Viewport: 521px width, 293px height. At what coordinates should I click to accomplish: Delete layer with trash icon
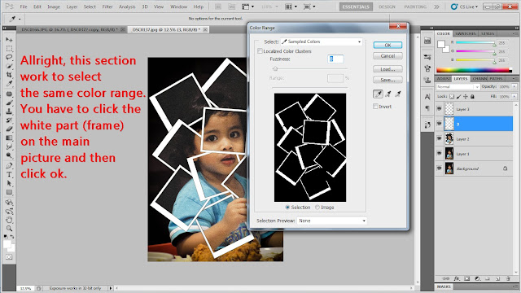(x=508, y=278)
